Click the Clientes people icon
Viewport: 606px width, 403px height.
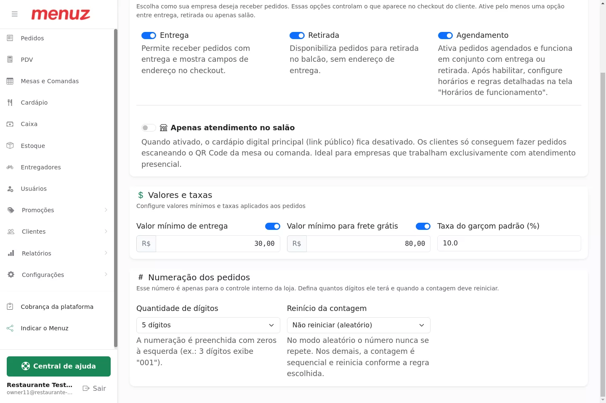11,232
